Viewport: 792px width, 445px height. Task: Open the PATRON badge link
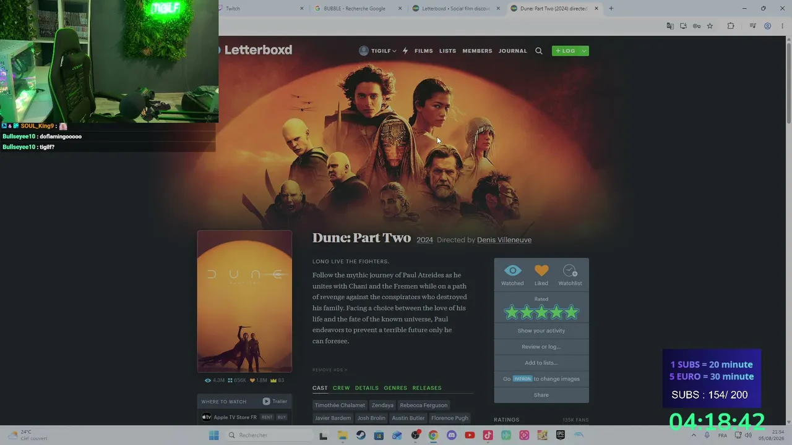[522, 379]
